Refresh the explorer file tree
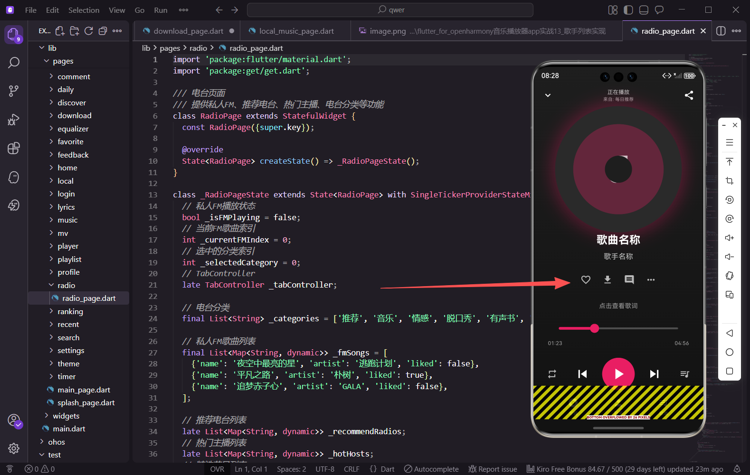 [x=88, y=31]
